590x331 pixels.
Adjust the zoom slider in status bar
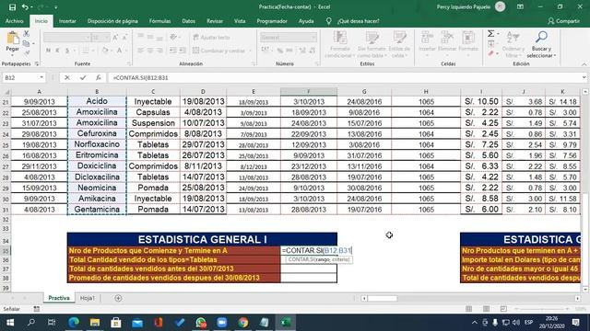pos(542,309)
